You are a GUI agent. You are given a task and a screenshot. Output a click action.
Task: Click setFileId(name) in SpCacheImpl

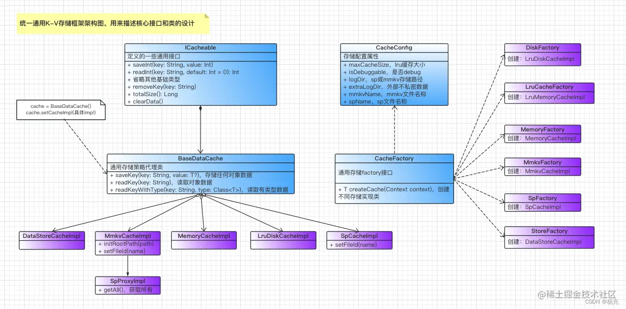click(354, 244)
